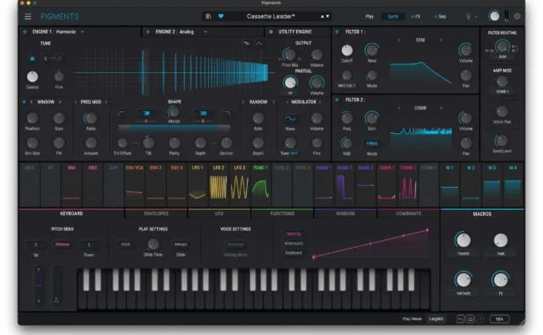Viewport: 543px width, 335px height.
Task: Click the Always glide button
Action: 181,244
